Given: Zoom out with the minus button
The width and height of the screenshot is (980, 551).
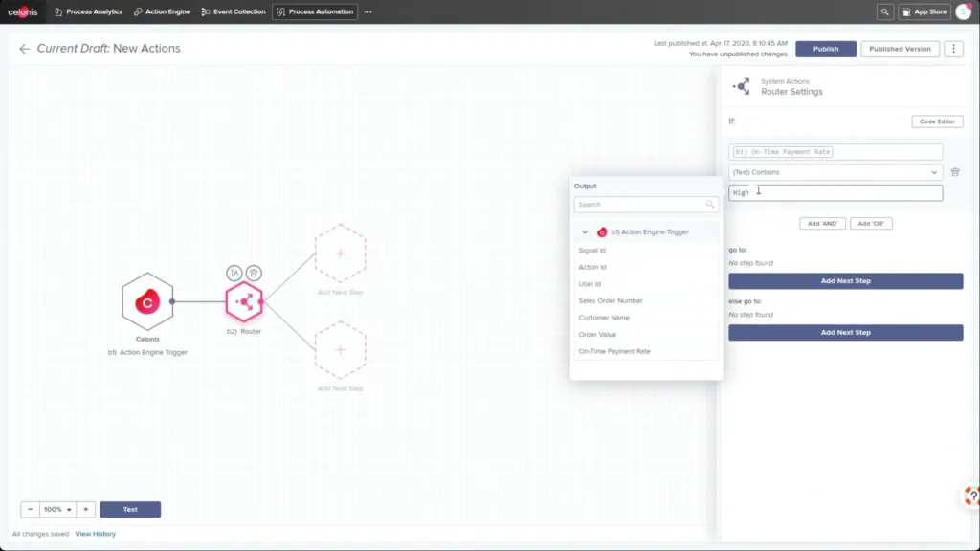Looking at the screenshot, I should tap(30, 509).
